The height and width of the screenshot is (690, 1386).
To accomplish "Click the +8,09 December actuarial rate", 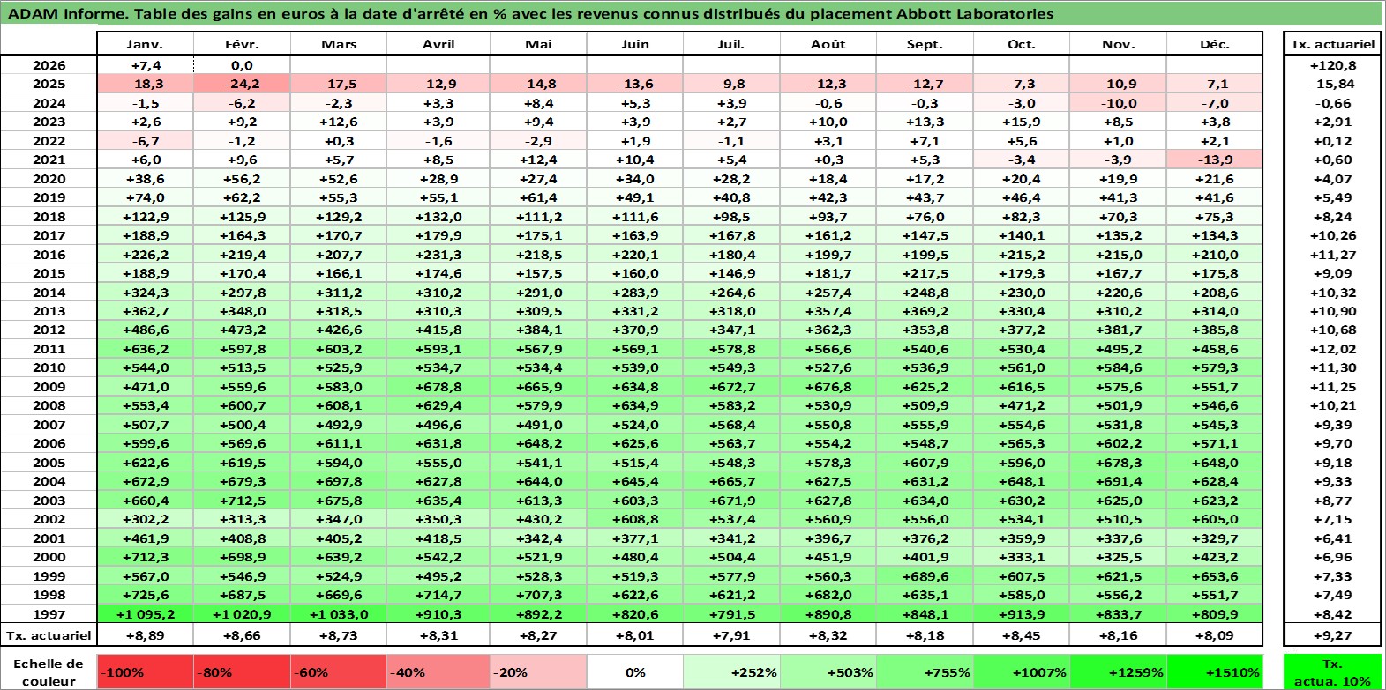I will coord(1215,635).
